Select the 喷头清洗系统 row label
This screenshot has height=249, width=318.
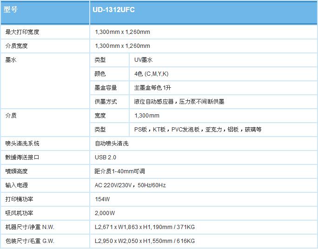(x=22, y=144)
